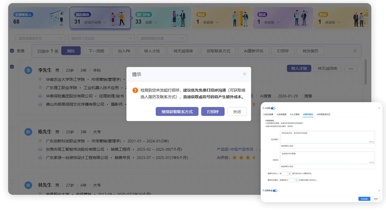Click the education cap icon beside 华南农业大学珠江学院
This screenshot has height=211, width=386.
(x=40, y=79)
